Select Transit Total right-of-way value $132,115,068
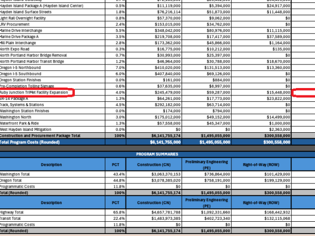The image size is (315, 236). pos(277,218)
